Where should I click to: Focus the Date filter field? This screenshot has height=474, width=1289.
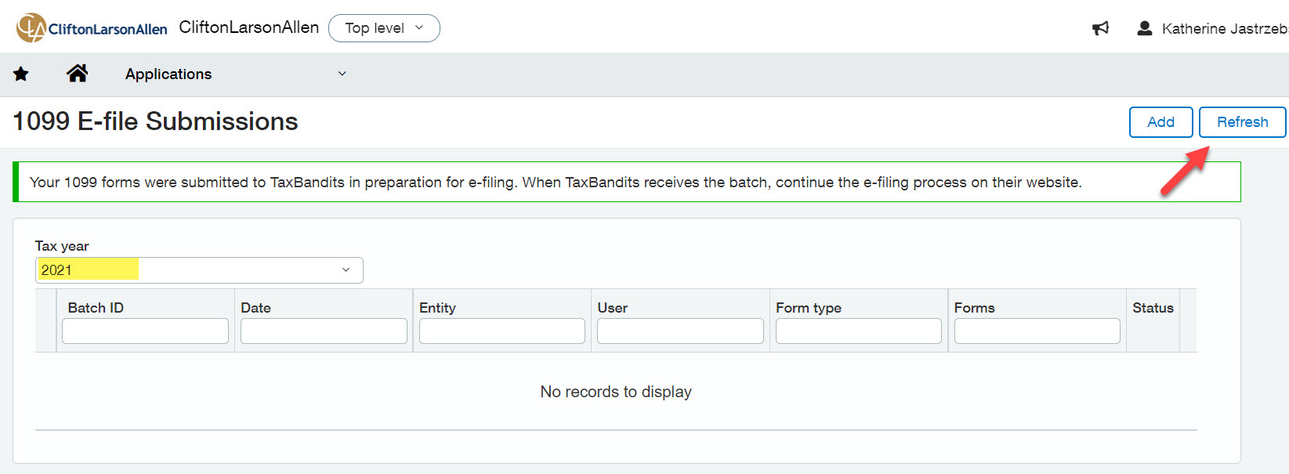point(324,331)
